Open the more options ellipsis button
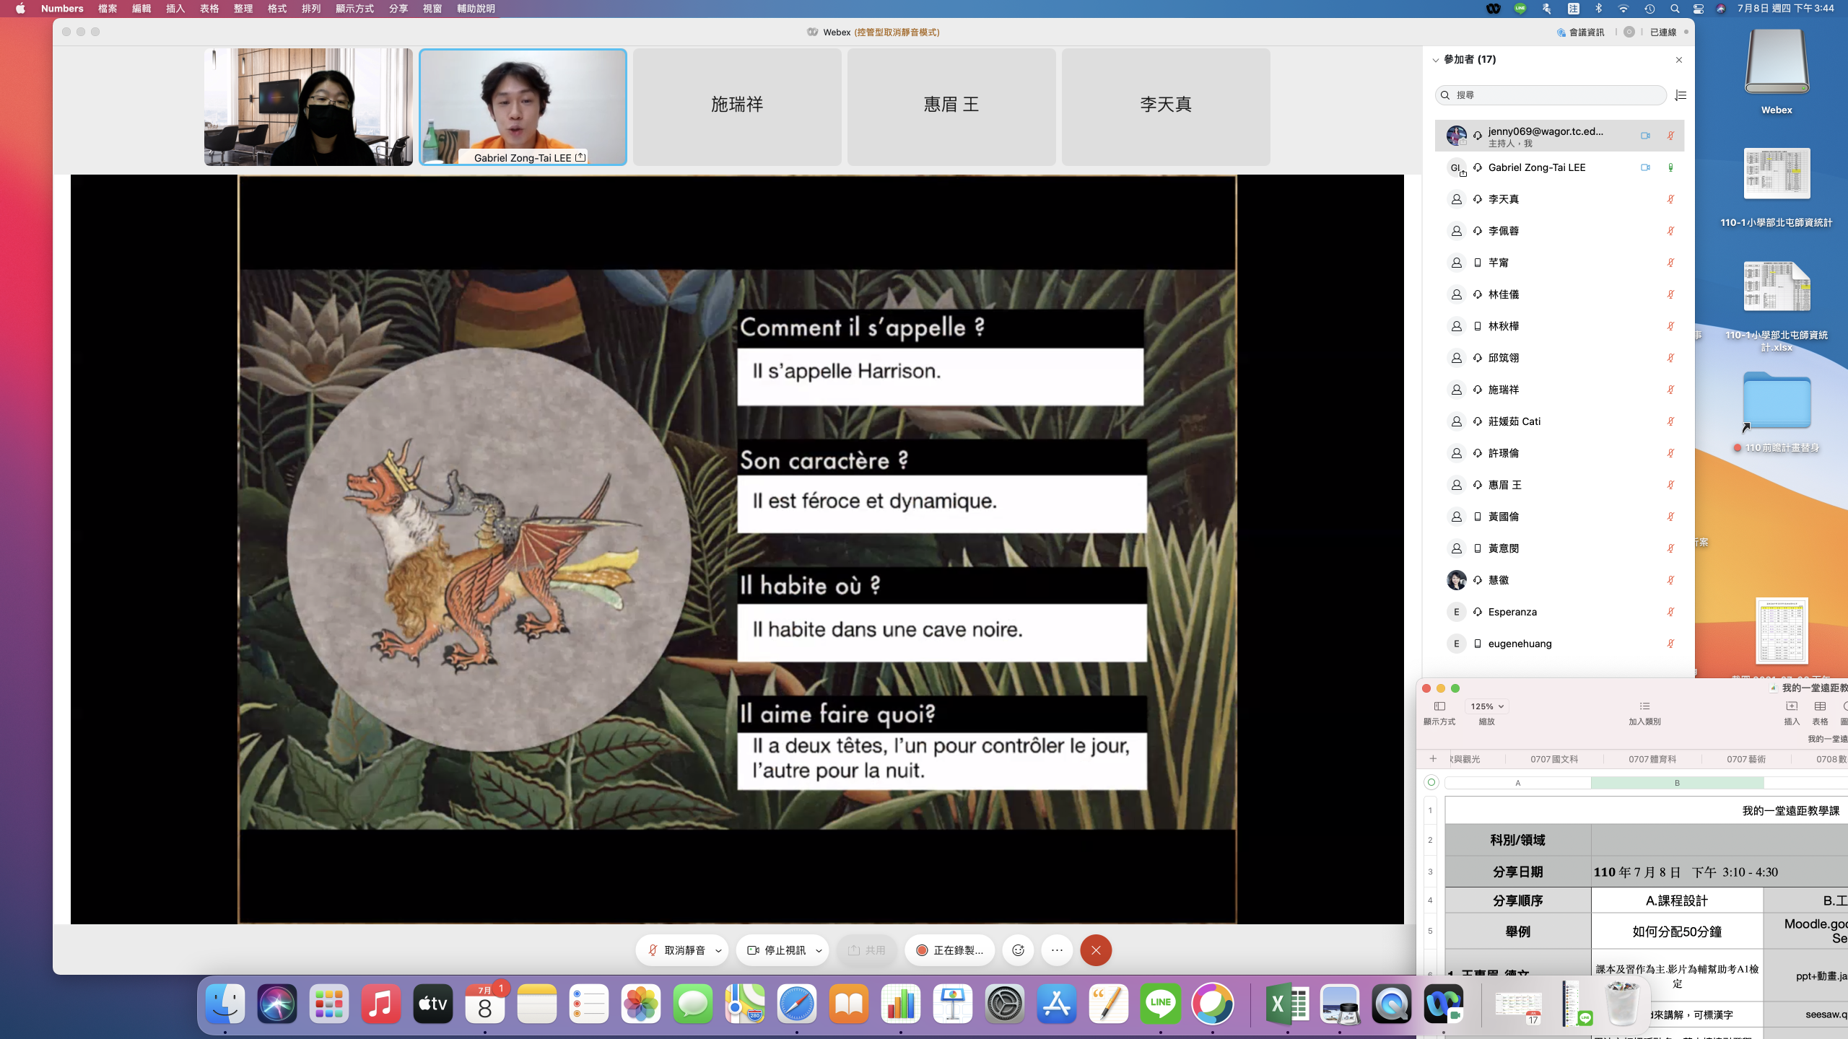Screen dimensions: 1848x1039 click(1057, 950)
